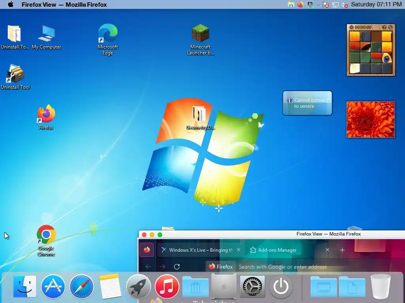
Task: Select the Minecraft Launcher desktop icon
Action: [201, 39]
